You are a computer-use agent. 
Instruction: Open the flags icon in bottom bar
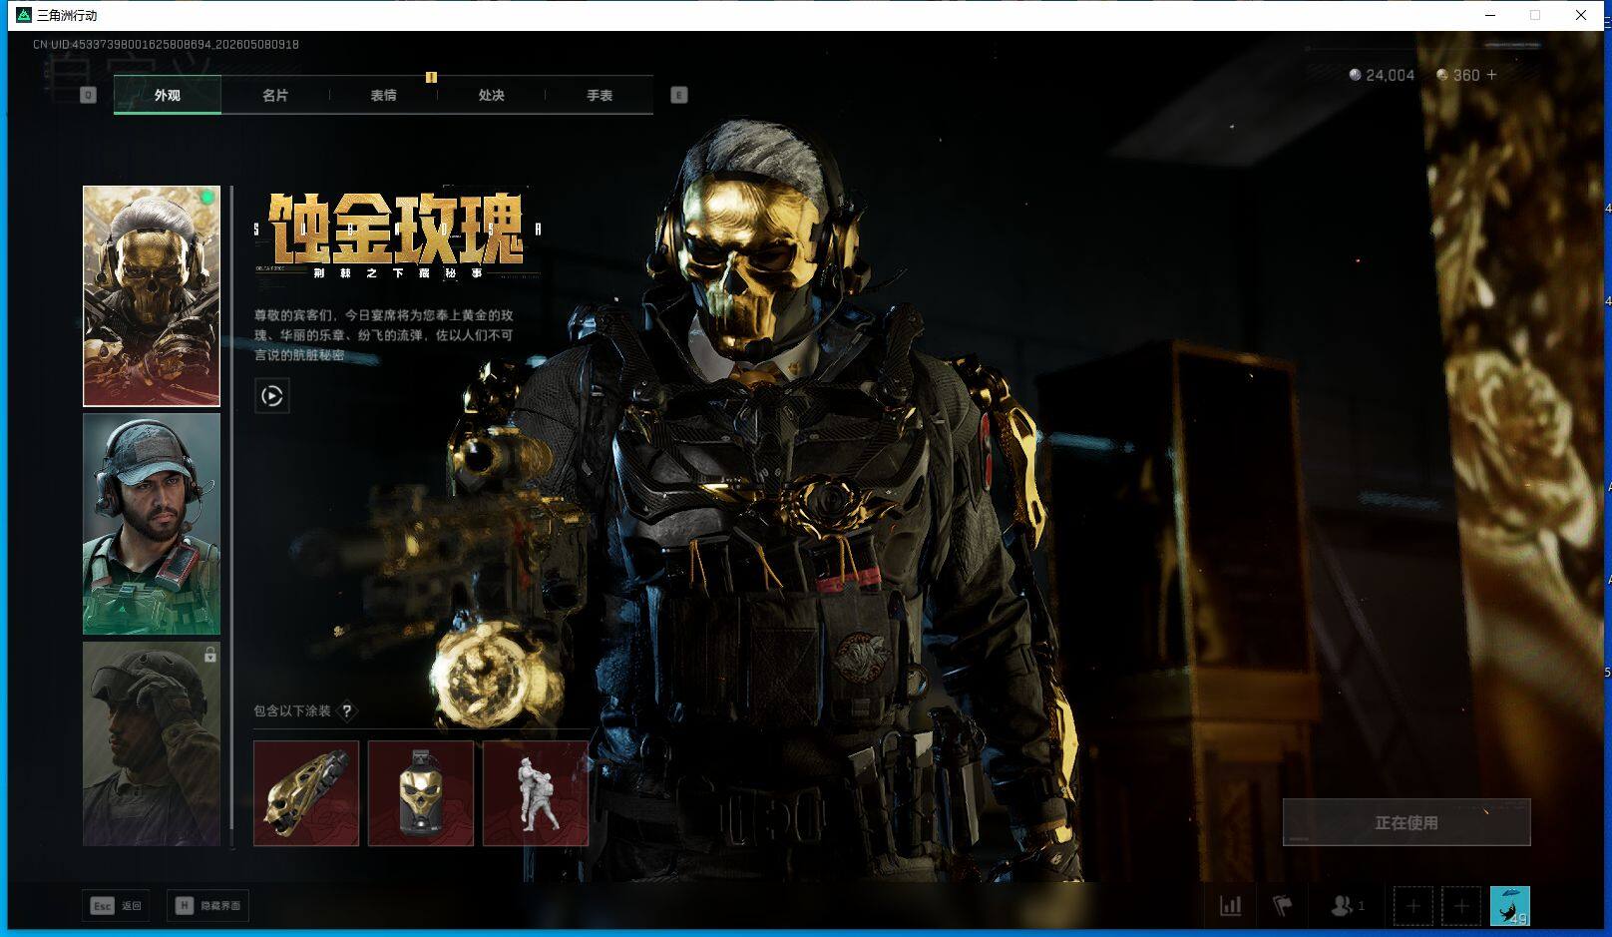point(1283,906)
